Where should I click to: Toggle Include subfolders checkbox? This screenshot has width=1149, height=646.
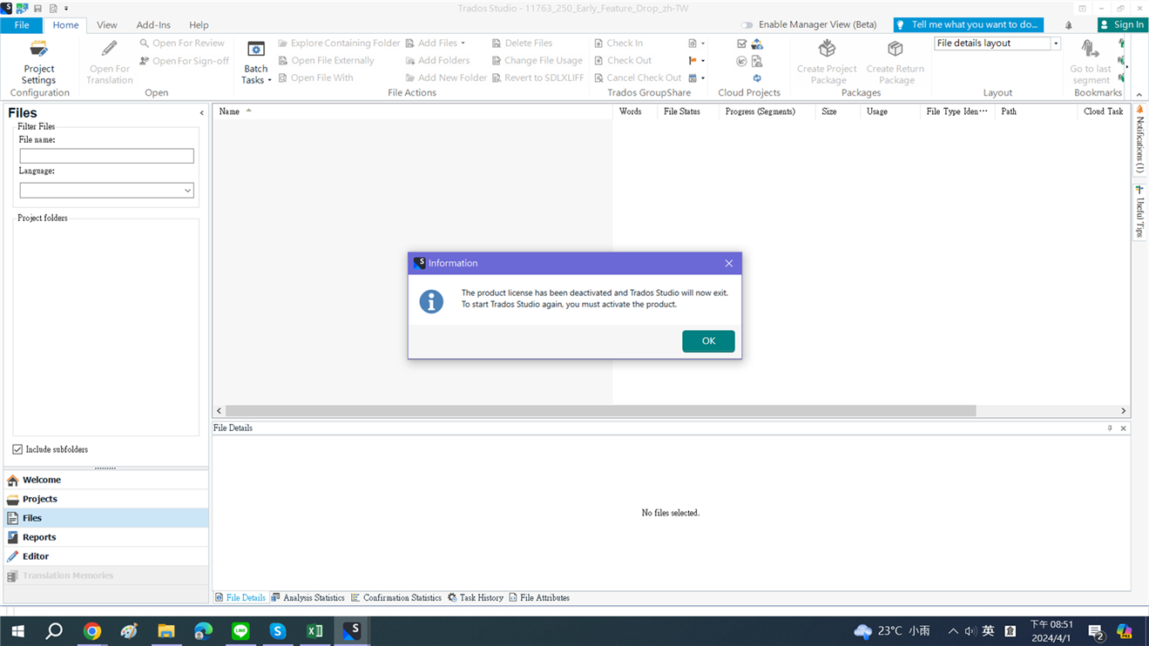[17, 449]
